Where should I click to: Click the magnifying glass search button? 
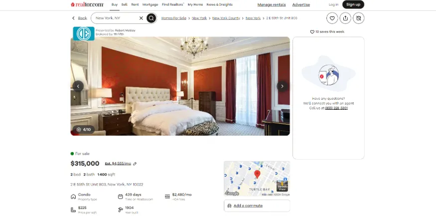[x=151, y=18]
